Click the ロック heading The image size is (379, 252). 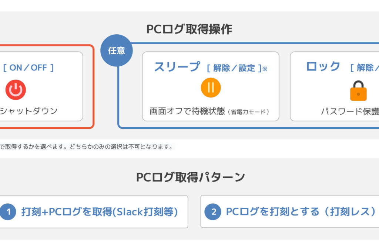[x=323, y=66]
